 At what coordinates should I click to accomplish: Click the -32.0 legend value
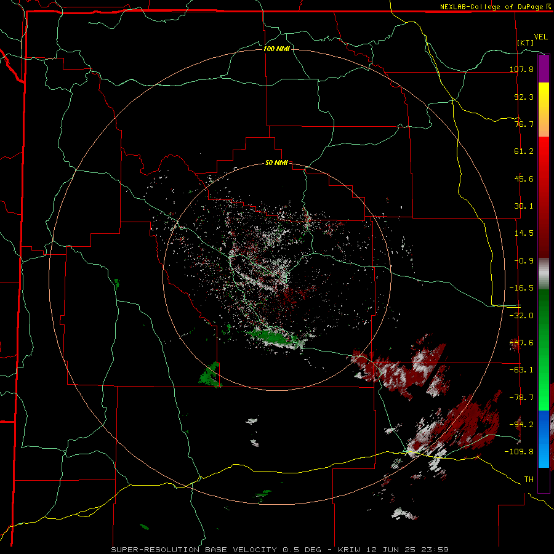point(521,315)
